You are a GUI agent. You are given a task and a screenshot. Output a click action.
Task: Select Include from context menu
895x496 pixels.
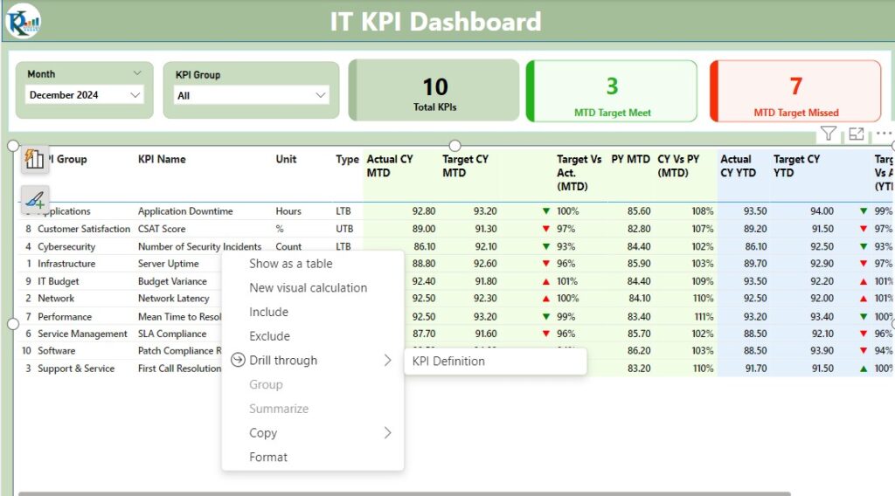[268, 312]
